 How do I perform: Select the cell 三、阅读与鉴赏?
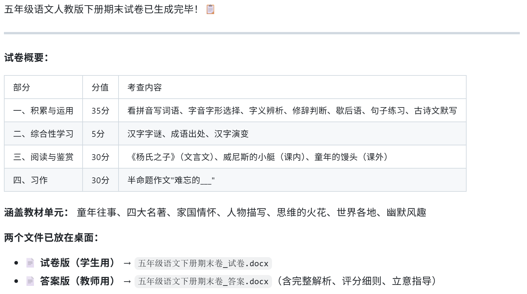pyautogui.click(x=43, y=157)
